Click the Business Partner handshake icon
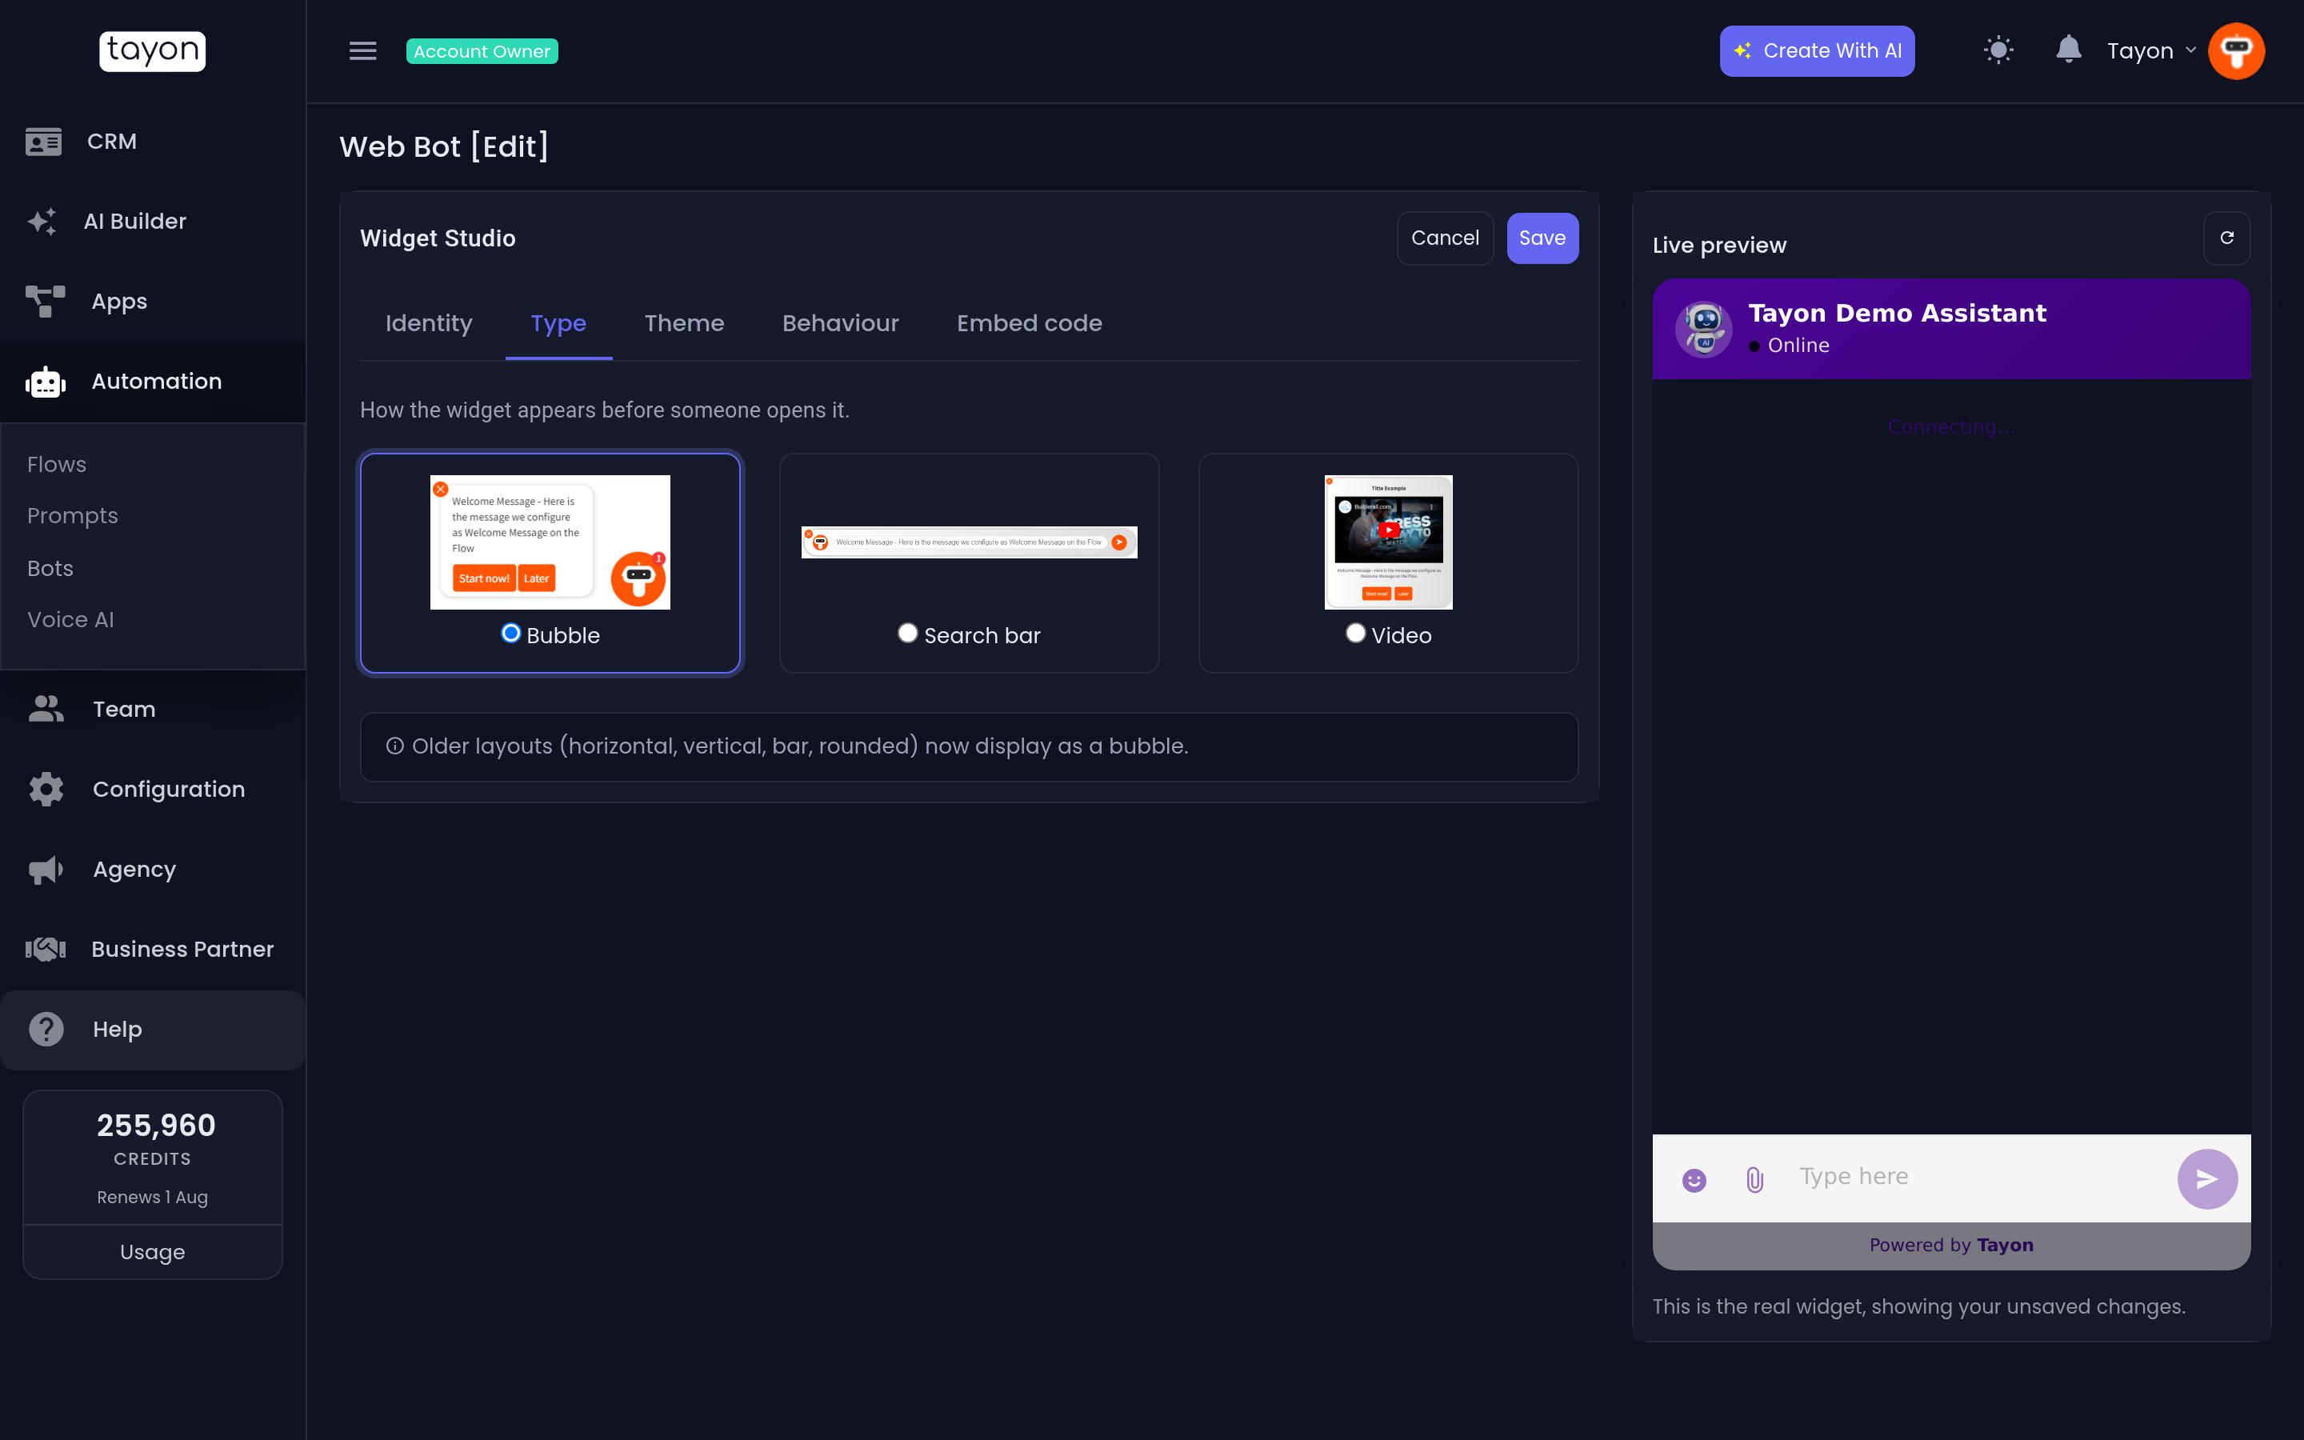 (x=45, y=949)
